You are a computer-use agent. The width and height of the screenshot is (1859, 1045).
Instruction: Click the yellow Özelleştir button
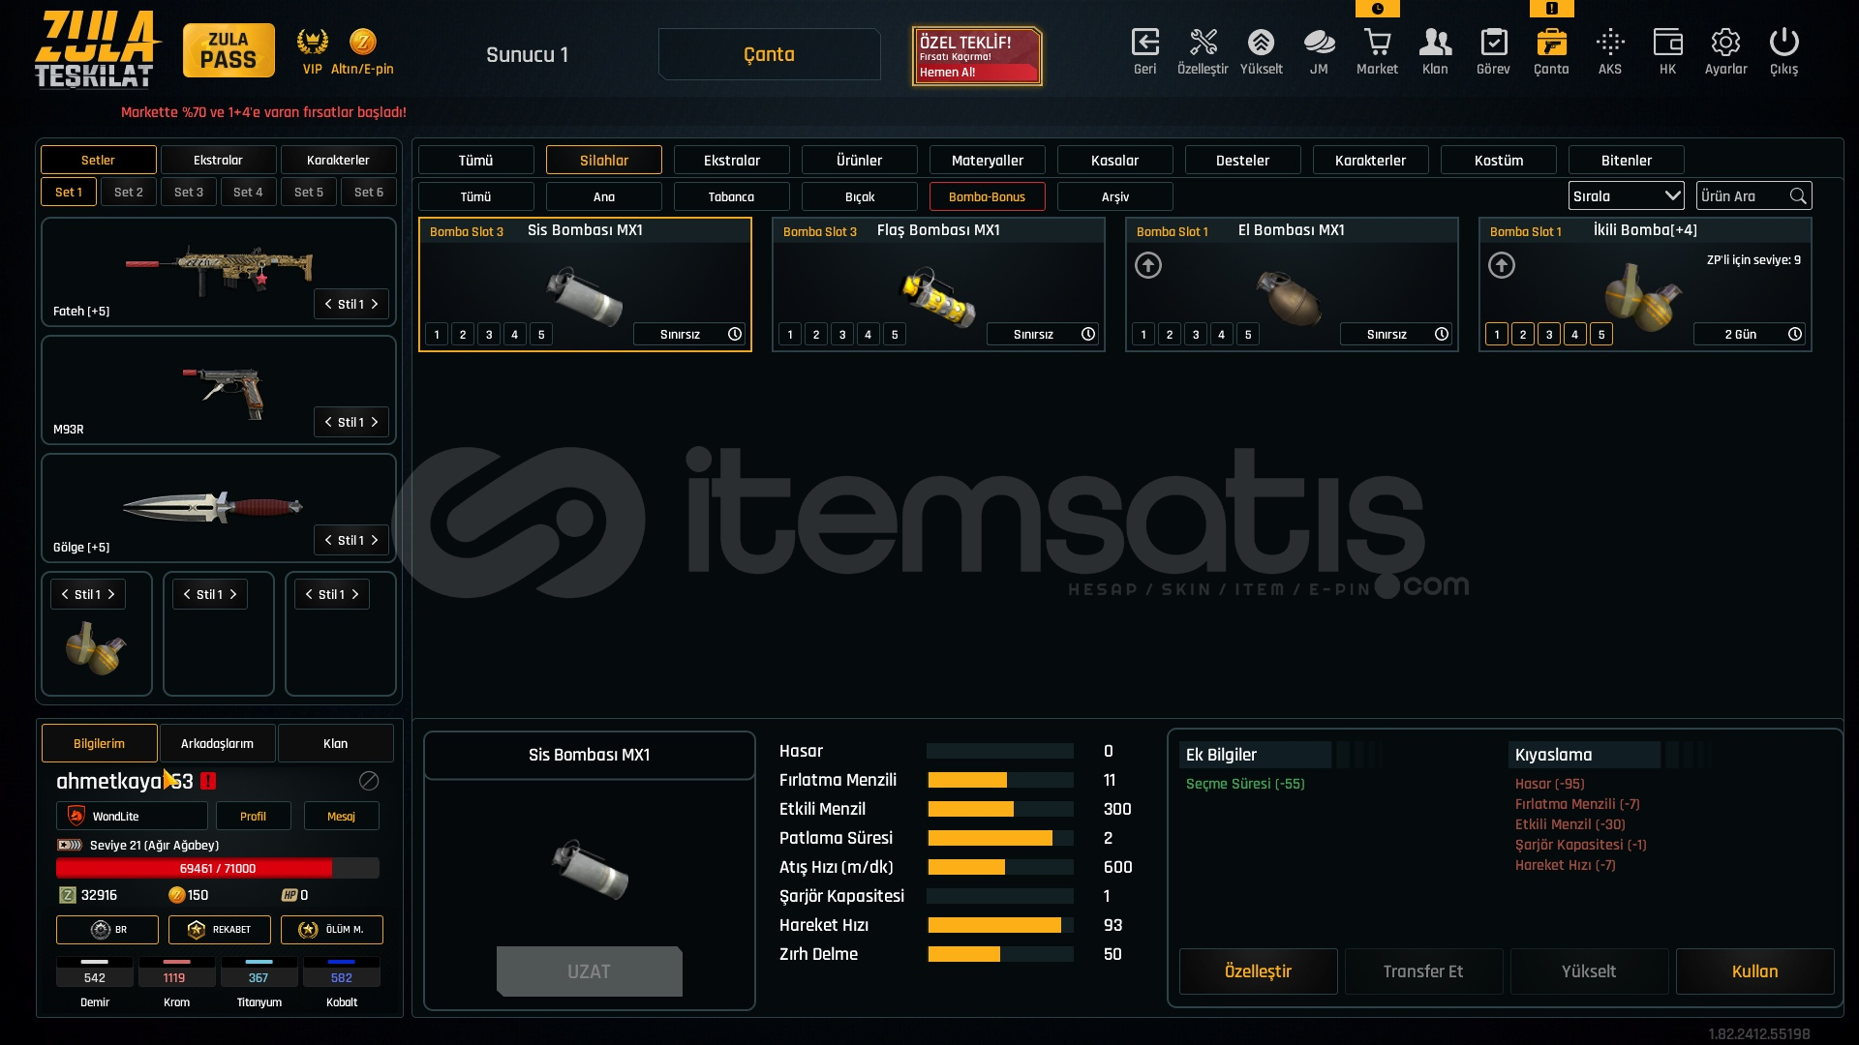pos(1258,971)
